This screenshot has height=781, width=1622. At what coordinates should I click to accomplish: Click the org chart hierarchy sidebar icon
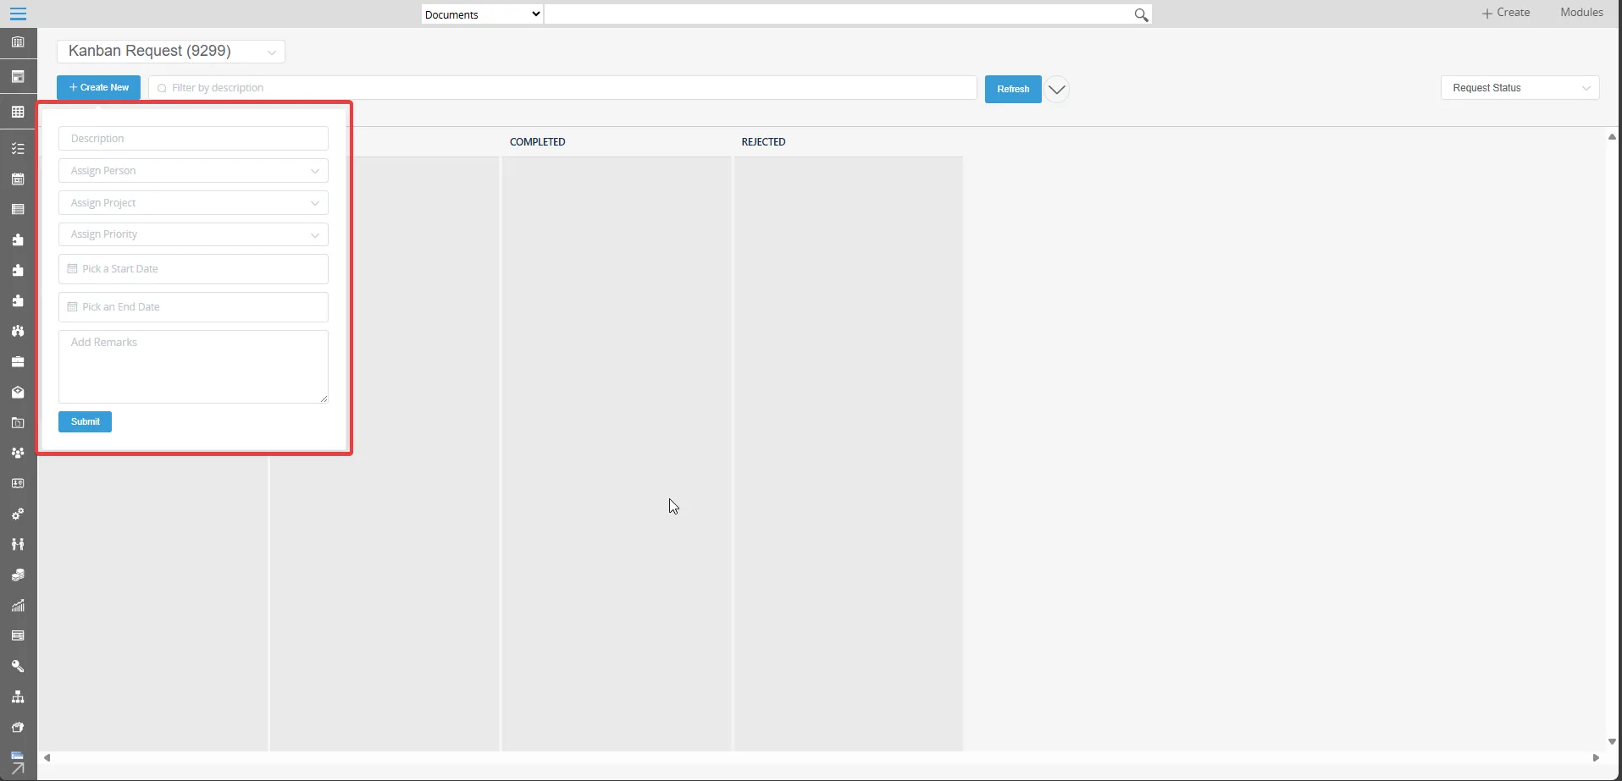pos(18,696)
